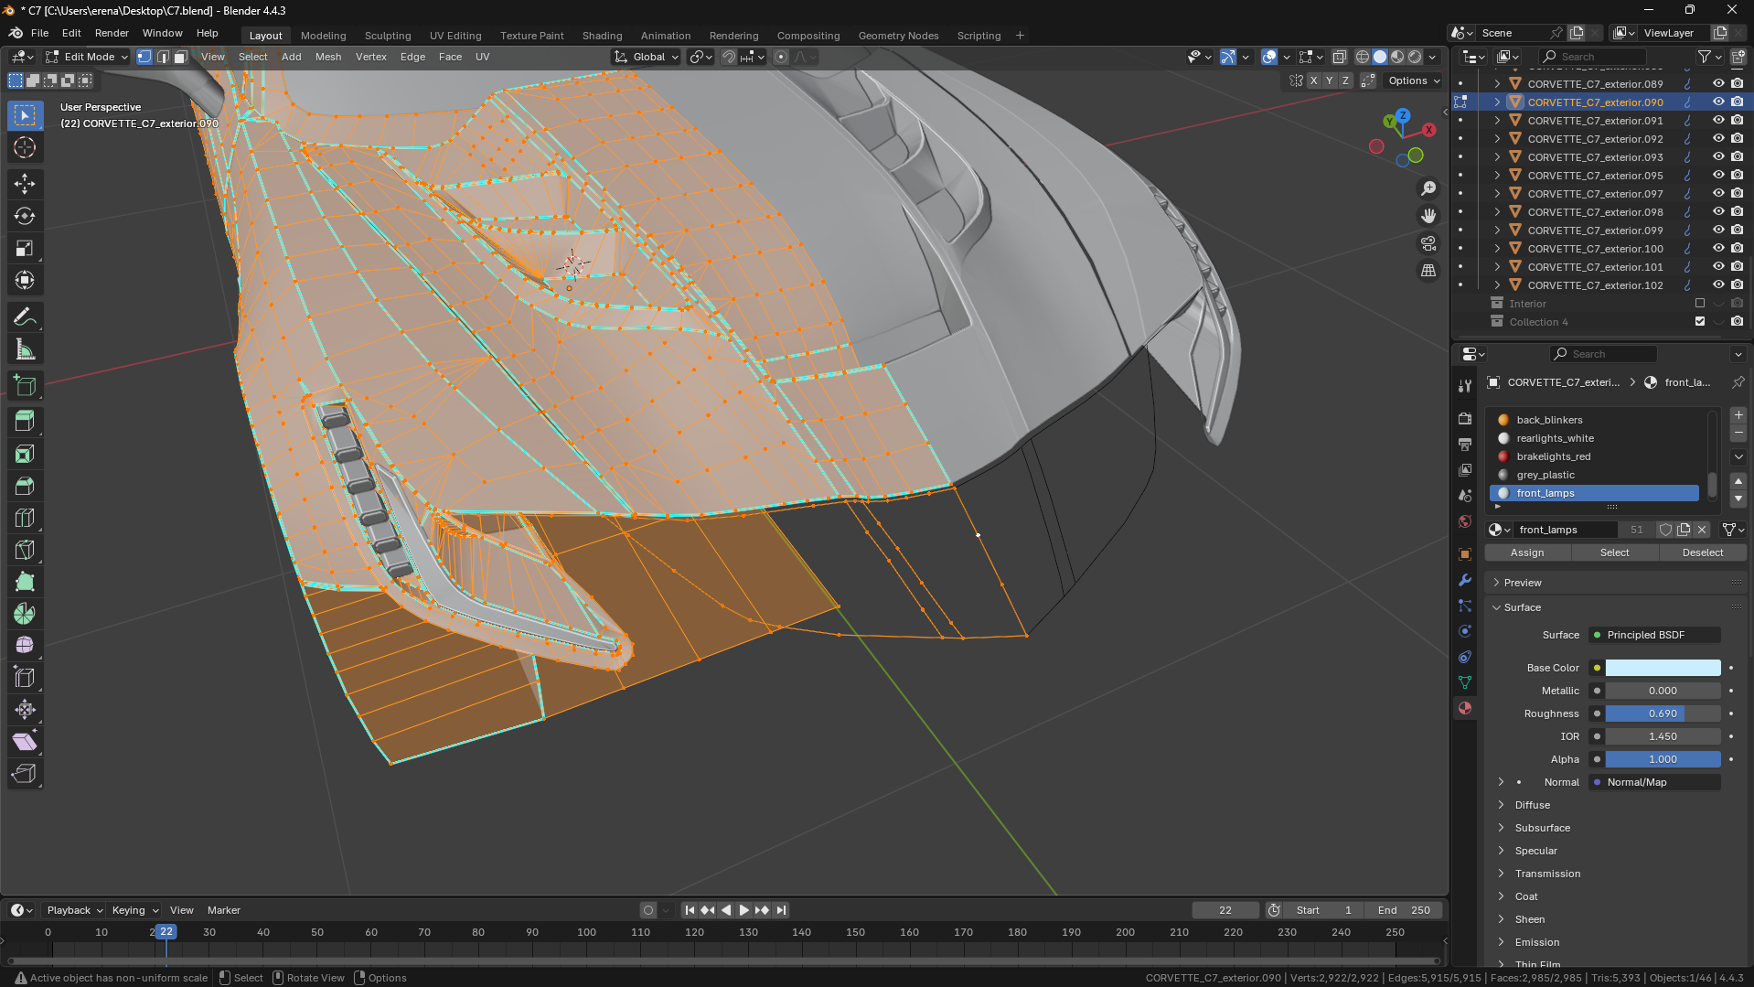Viewport: 1754px width, 987px height.
Task: Switch viewport shading to wireframe
Action: pyautogui.click(x=1363, y=57)
